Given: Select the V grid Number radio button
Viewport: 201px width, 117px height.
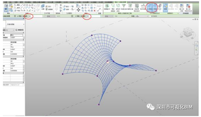Looking at the screenshot, I should click(81, 16).
